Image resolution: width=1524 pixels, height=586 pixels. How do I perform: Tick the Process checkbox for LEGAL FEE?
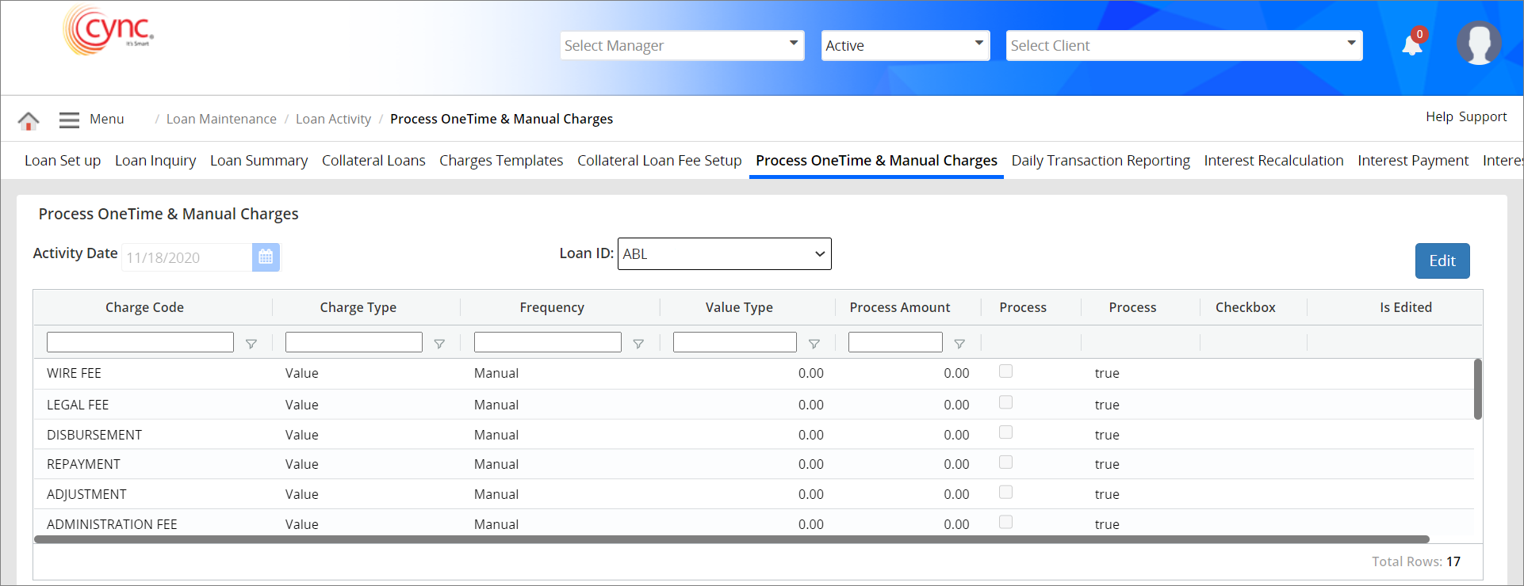click(x=1005, y=402)
